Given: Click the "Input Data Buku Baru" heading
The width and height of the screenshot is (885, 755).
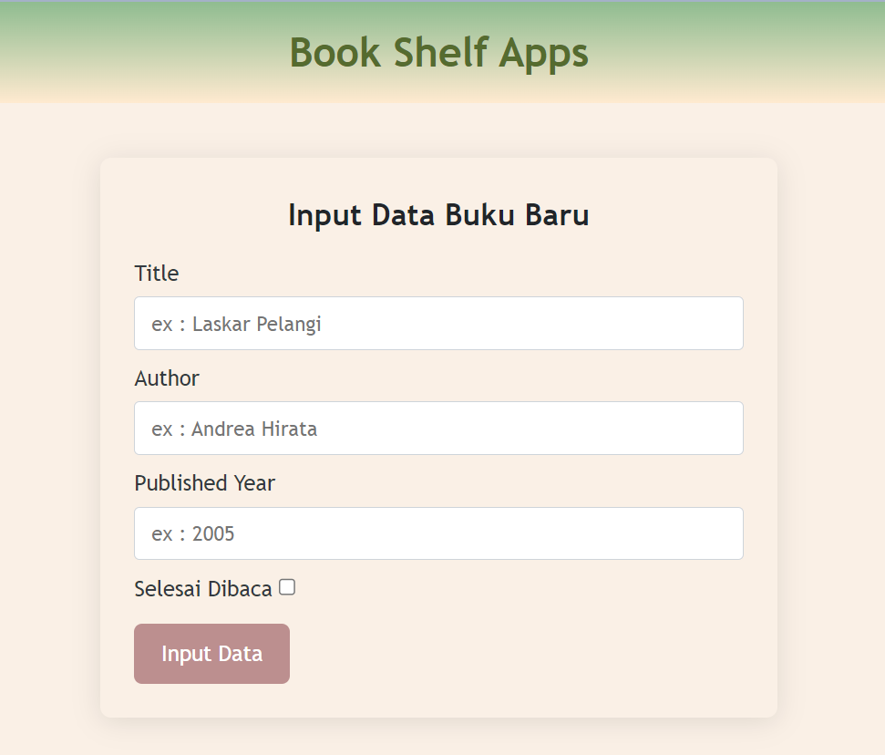Looking at the screenshot, I should tap(438, 215).
